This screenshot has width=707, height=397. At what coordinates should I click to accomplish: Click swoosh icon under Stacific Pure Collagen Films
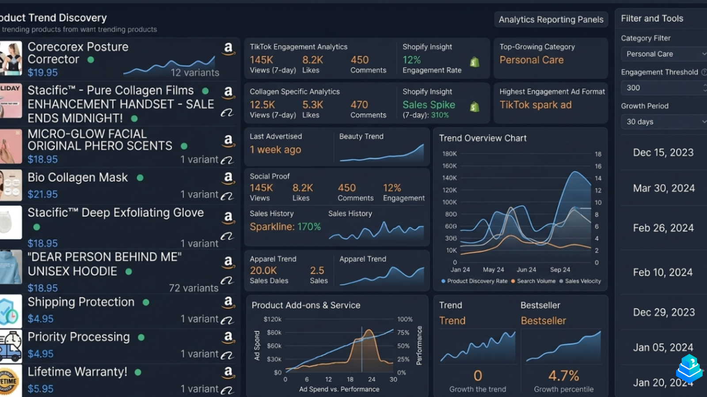[227, 113]
